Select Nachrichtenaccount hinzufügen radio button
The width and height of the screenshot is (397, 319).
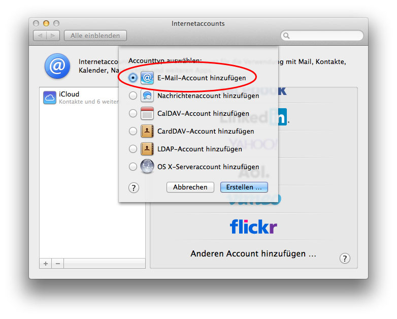click(x=133, y=95)
